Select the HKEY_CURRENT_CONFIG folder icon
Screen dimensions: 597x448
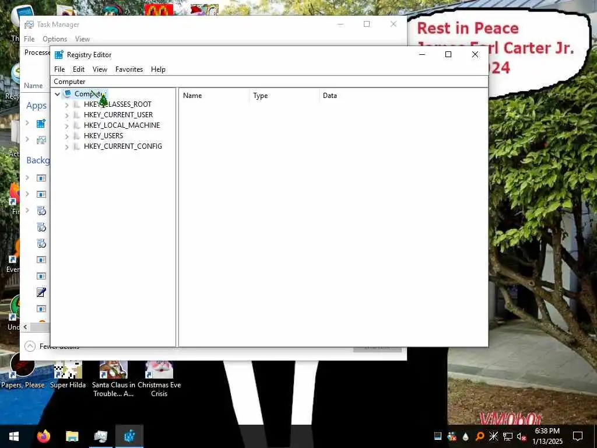[x=76, y=146]
